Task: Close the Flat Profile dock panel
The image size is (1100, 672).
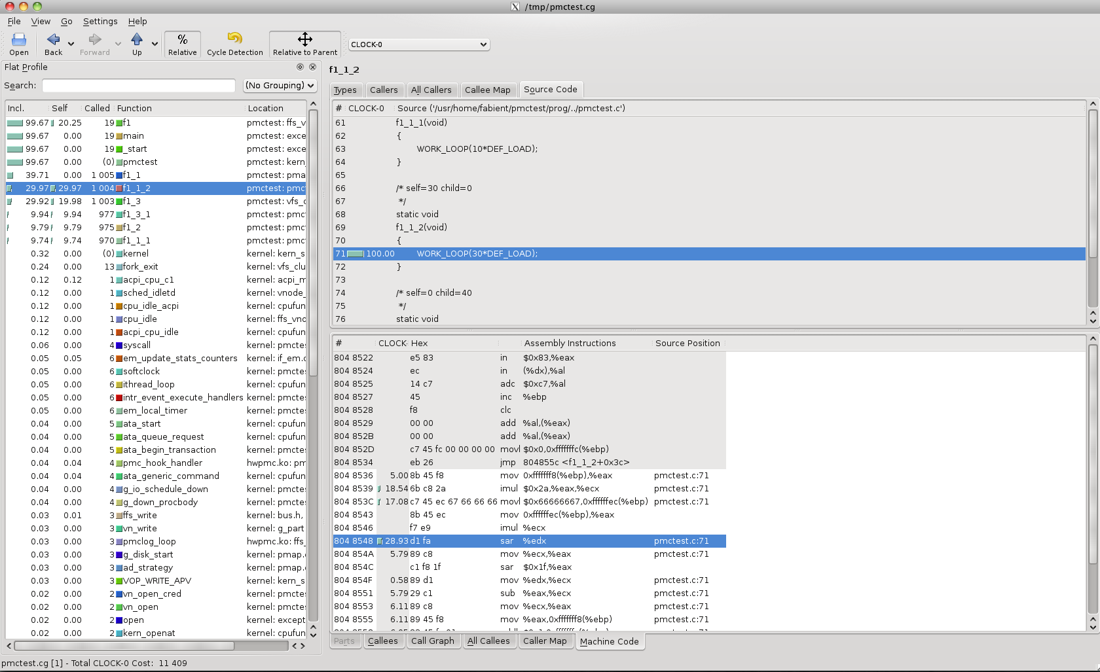Action: (x=313, y=67)
